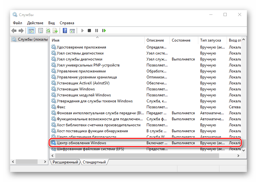Select the Центр обновления Windows service
257x182 pixels.
pos(81,143)
